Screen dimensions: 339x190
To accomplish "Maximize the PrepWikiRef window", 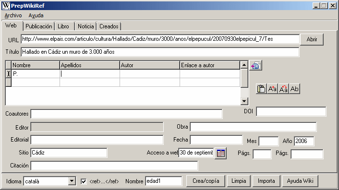I will pyautogui.click(x=324, y=6).
